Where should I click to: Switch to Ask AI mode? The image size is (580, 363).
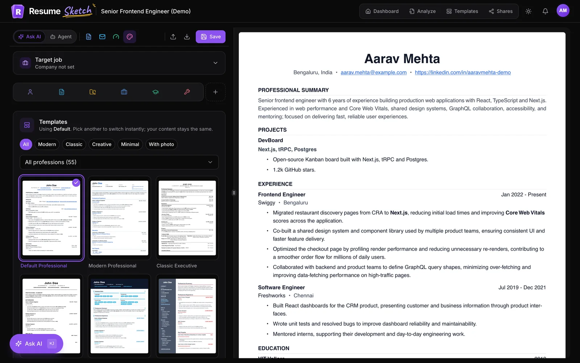30,37
